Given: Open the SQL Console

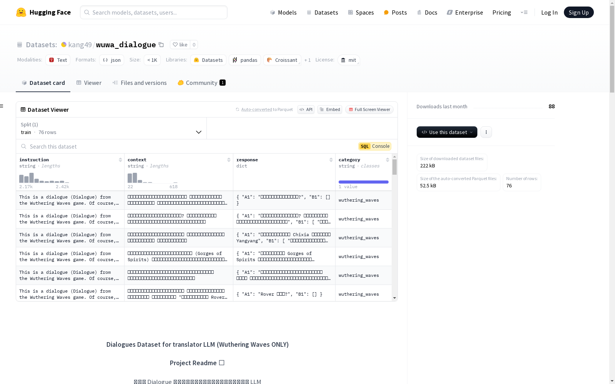Looking at the screenshot, I should pos(375,146).
